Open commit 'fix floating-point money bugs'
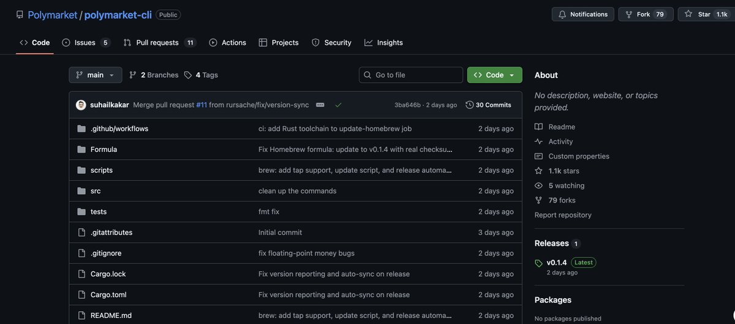This screenshot has height=324, width=735. (306, 254)
